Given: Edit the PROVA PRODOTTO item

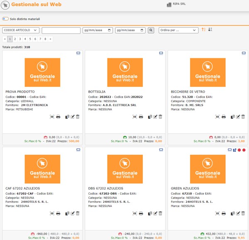Looking at the screenshot, I should (73, 117).
